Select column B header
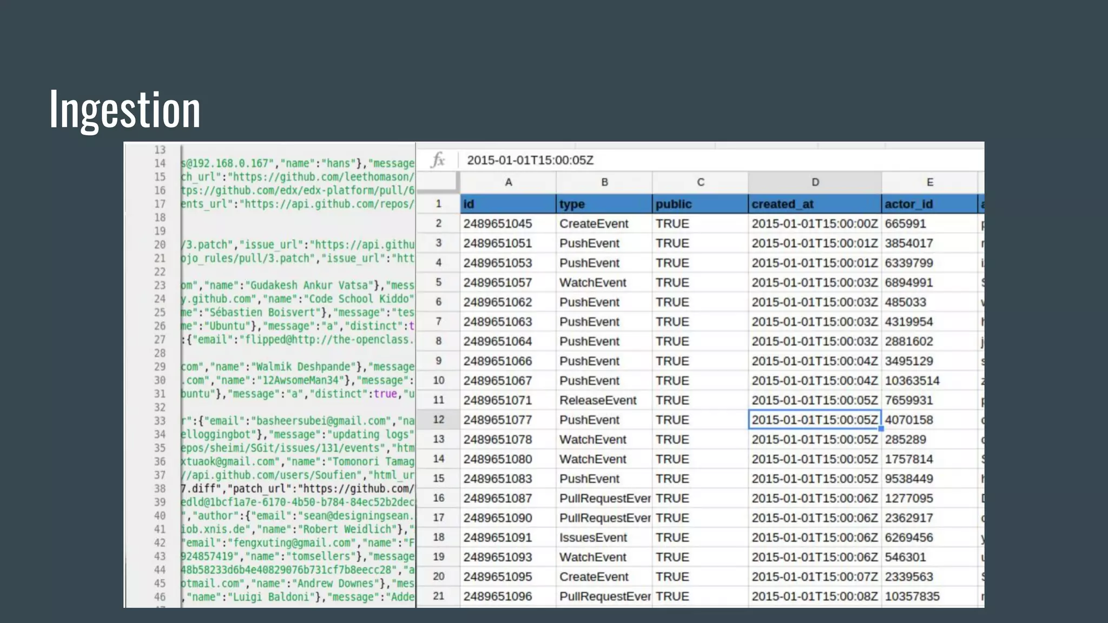 click(604, 182)
